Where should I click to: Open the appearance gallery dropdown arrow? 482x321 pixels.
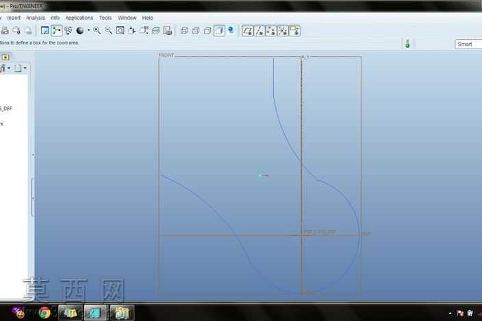coord(88,30)
